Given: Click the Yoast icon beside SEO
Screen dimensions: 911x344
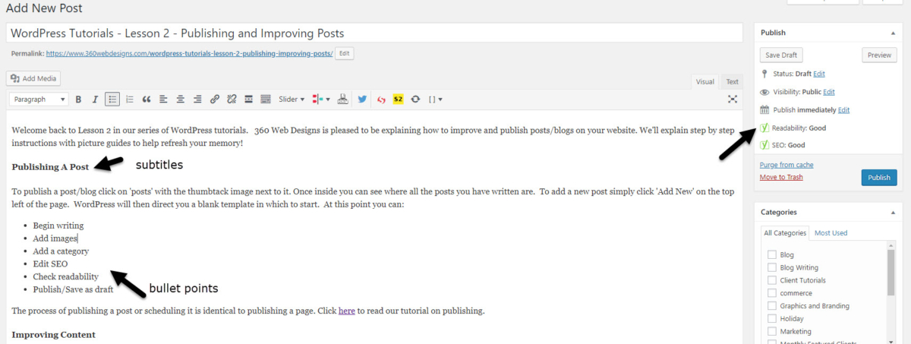Looking at the screenshot, I should [x=764, y=144].
